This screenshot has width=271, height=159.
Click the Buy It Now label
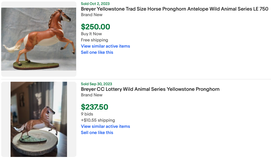91,34
